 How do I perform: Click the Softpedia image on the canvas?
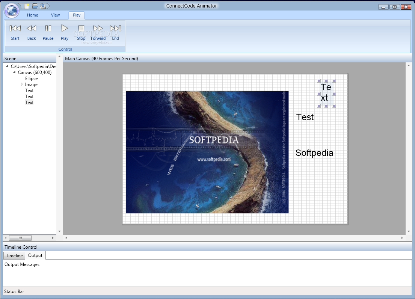click(x=207, y=153)
